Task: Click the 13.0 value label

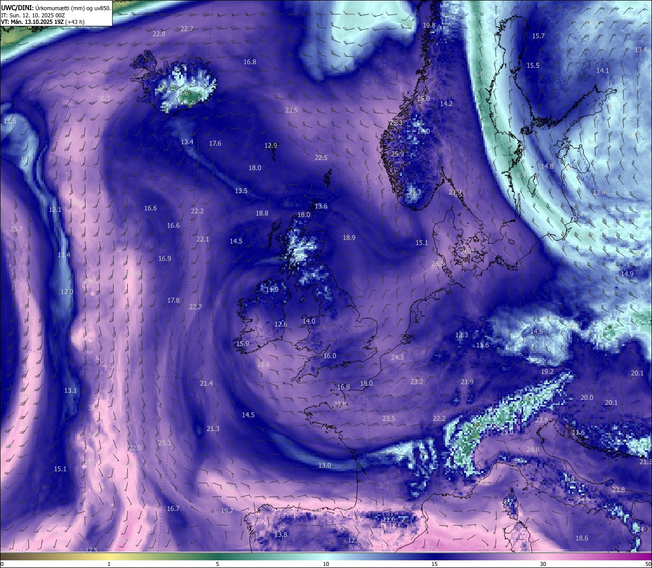Action: (x=324, y=466)
